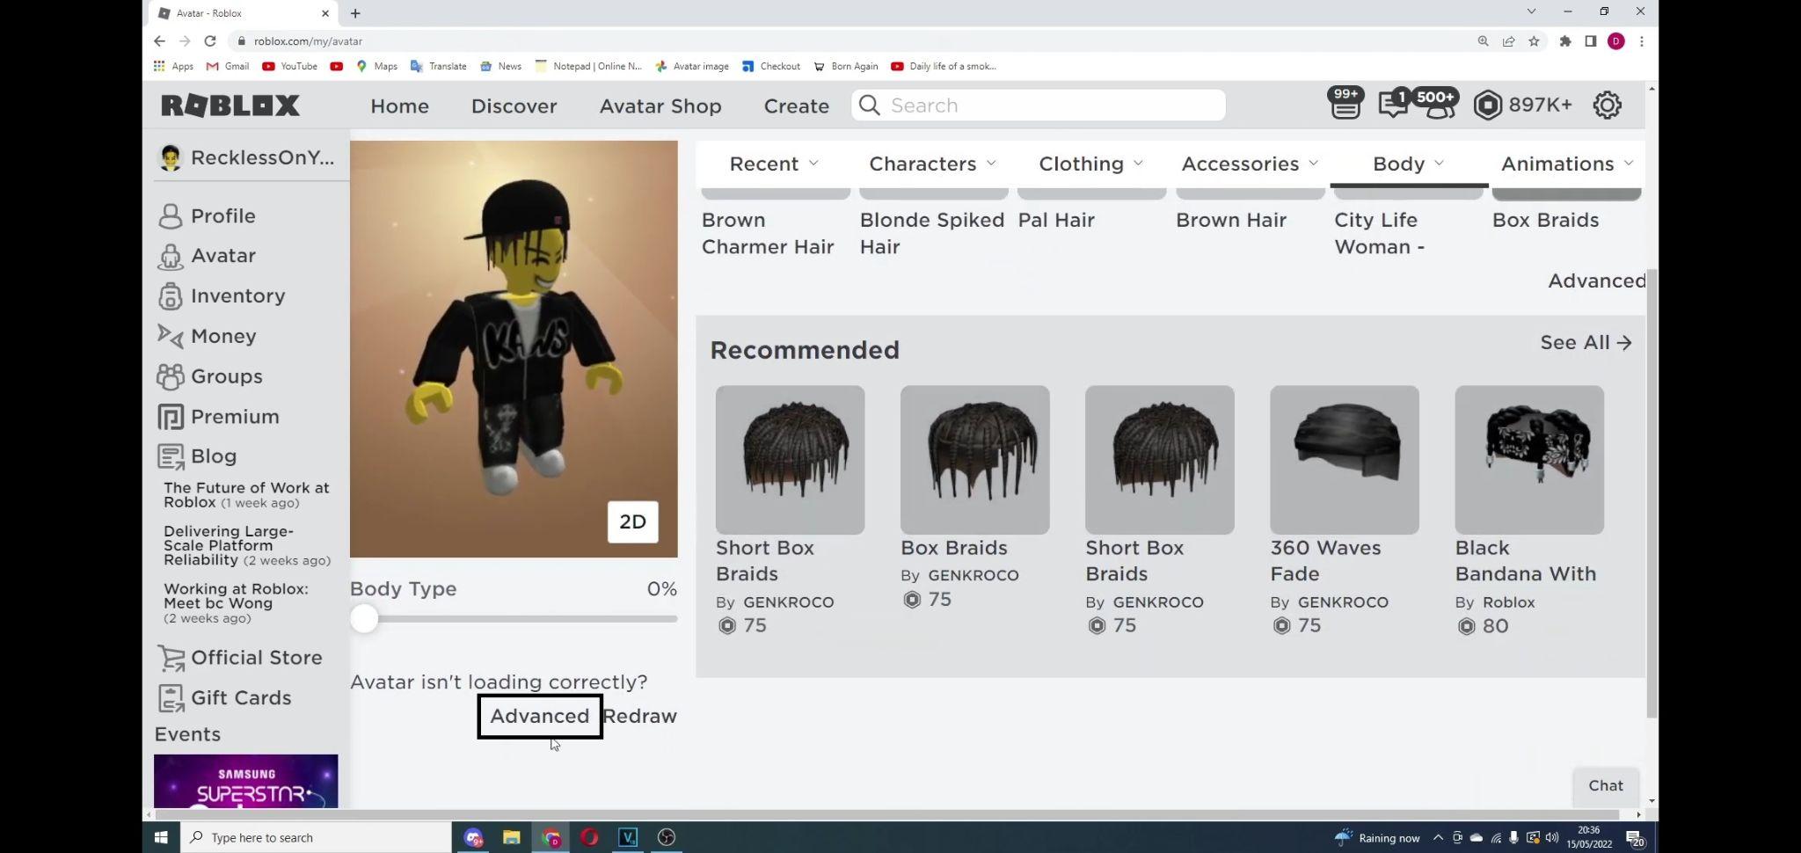
Task: Open the Chrome tab search chevron
Action: pos(1531,11)
